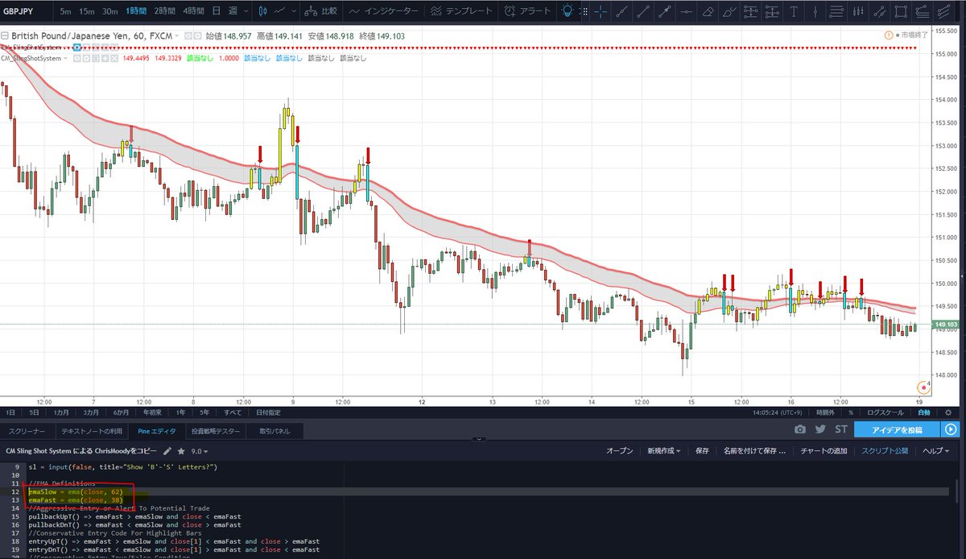Click the 保存 save button
The image size is (966, 559).
pos(702,451)
